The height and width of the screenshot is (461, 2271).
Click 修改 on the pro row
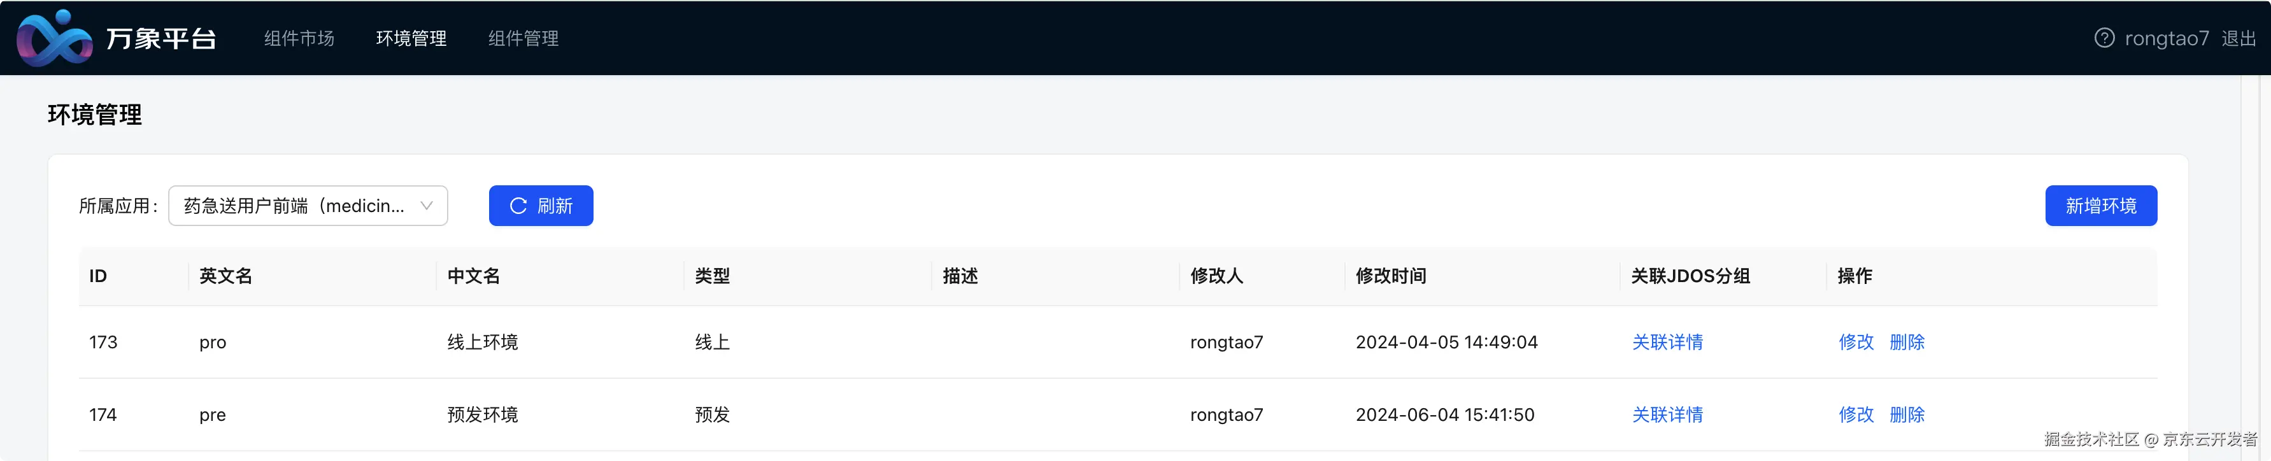point(1855,342)
